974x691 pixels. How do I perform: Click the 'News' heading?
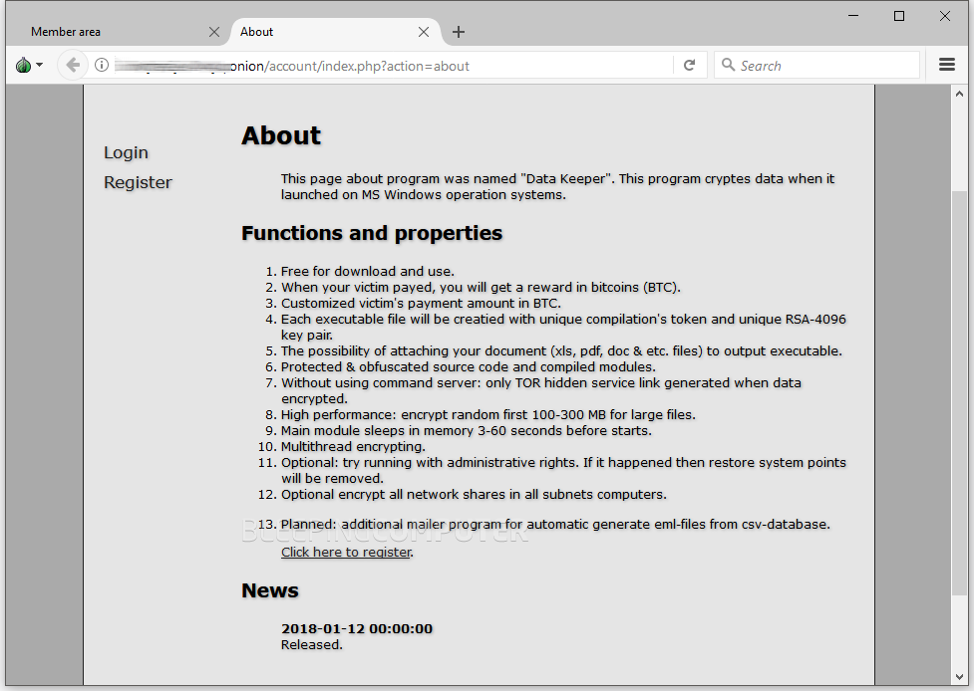(270, 590)
